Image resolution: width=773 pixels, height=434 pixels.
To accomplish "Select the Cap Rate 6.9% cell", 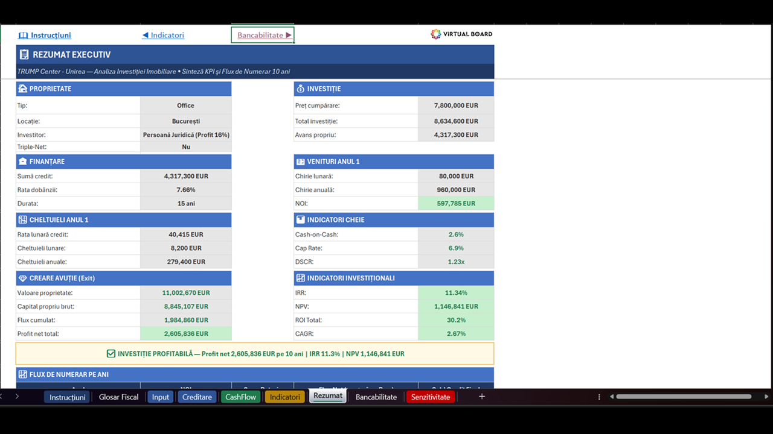I will (456, 248).
